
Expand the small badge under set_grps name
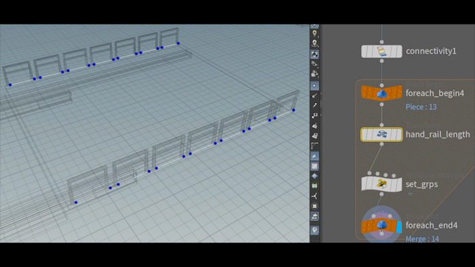pyautogui.click(x=410, y=194)
